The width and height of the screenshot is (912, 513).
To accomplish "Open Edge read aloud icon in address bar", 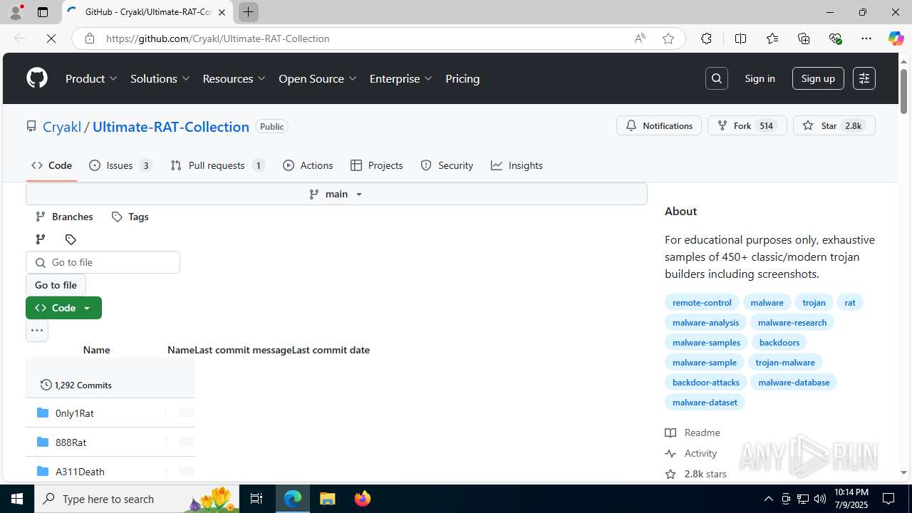I will coord(640,38).
